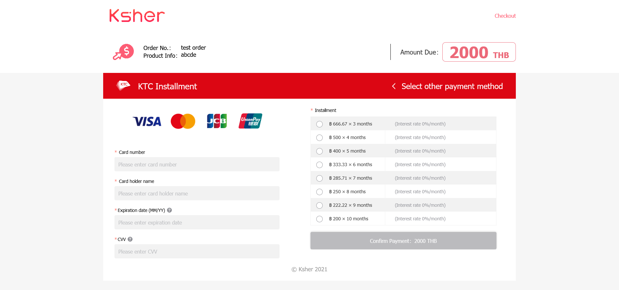Click the 'test order' order number text
Viewport: 619px width, 290px height.
(193, 48)
